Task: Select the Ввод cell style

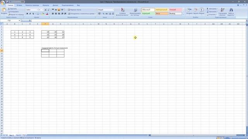Action: click(162, 14)
